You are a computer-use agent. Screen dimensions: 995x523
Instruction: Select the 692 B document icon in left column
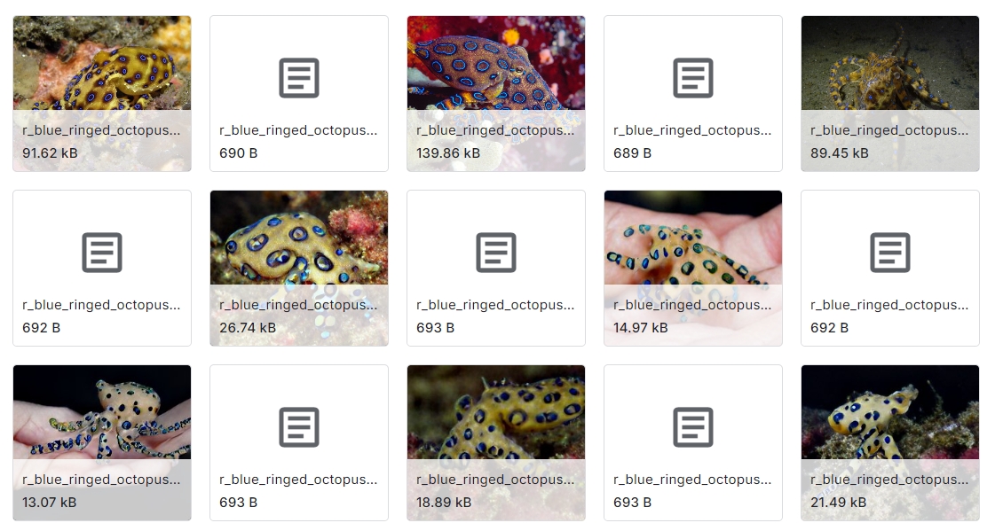pyautogui.click(x=101, y=253)
